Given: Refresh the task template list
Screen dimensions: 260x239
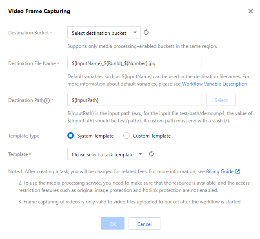Looking at the screenshot, I should click(x=151, y=154).
